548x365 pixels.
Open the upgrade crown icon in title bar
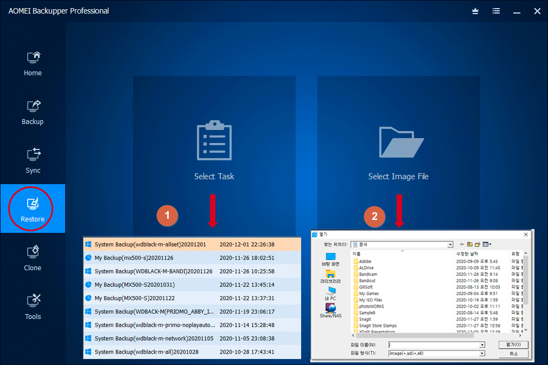pos(475,11)
